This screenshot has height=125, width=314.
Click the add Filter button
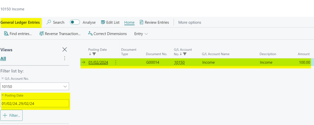pyautogui.click(x=12, y=116)
